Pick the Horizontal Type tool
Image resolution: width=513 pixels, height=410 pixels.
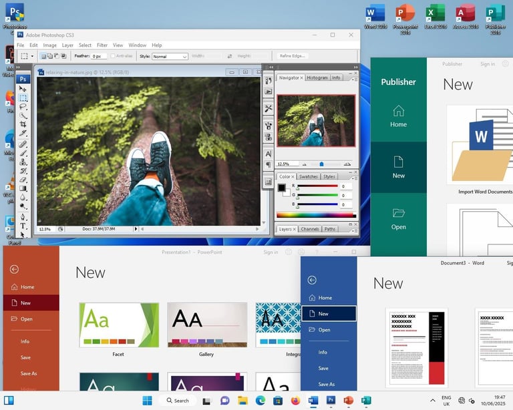point(23,226)
